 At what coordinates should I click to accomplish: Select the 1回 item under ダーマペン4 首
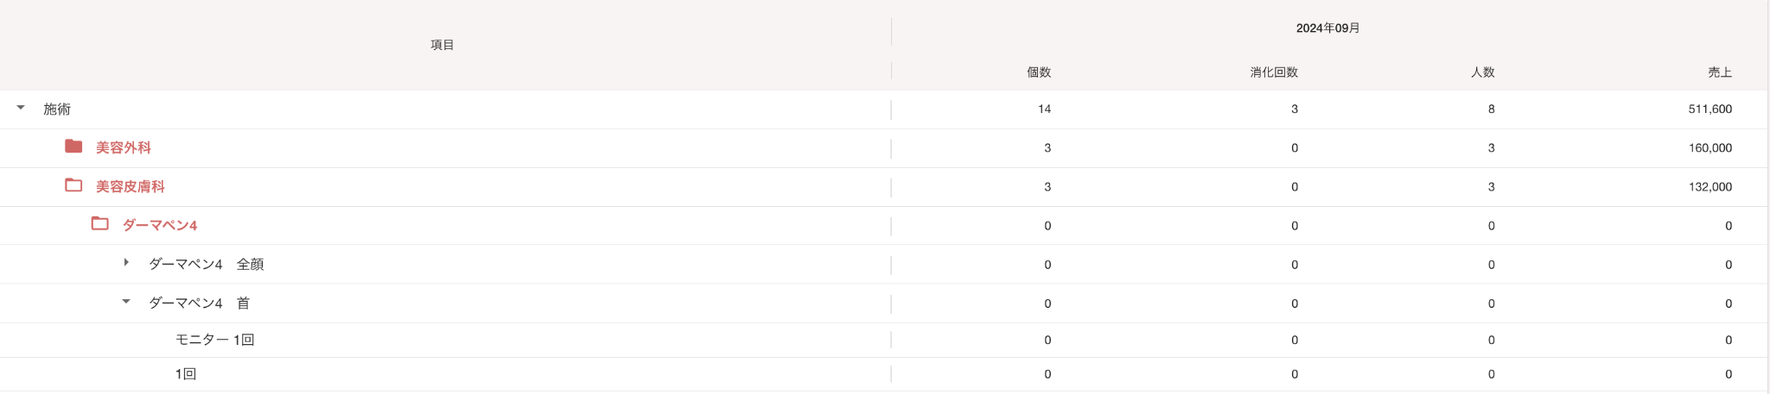(186, 374)
